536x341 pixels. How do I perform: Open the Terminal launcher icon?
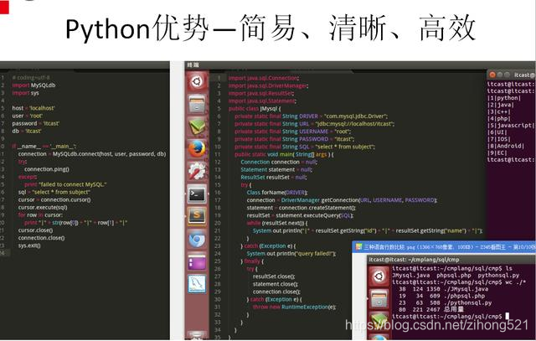(197, 194)
